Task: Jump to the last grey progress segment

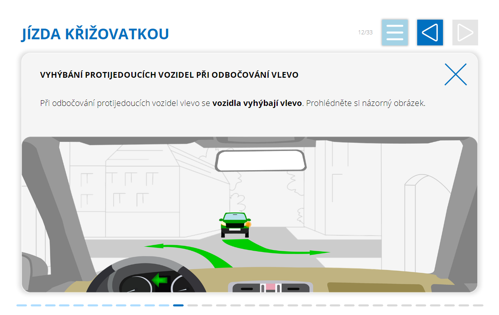Action: (x=478, y=305)
